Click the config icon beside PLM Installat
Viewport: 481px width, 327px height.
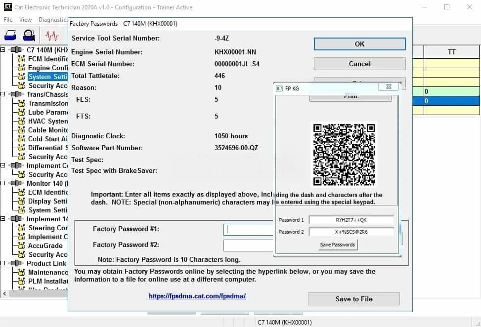pos(21,281)
